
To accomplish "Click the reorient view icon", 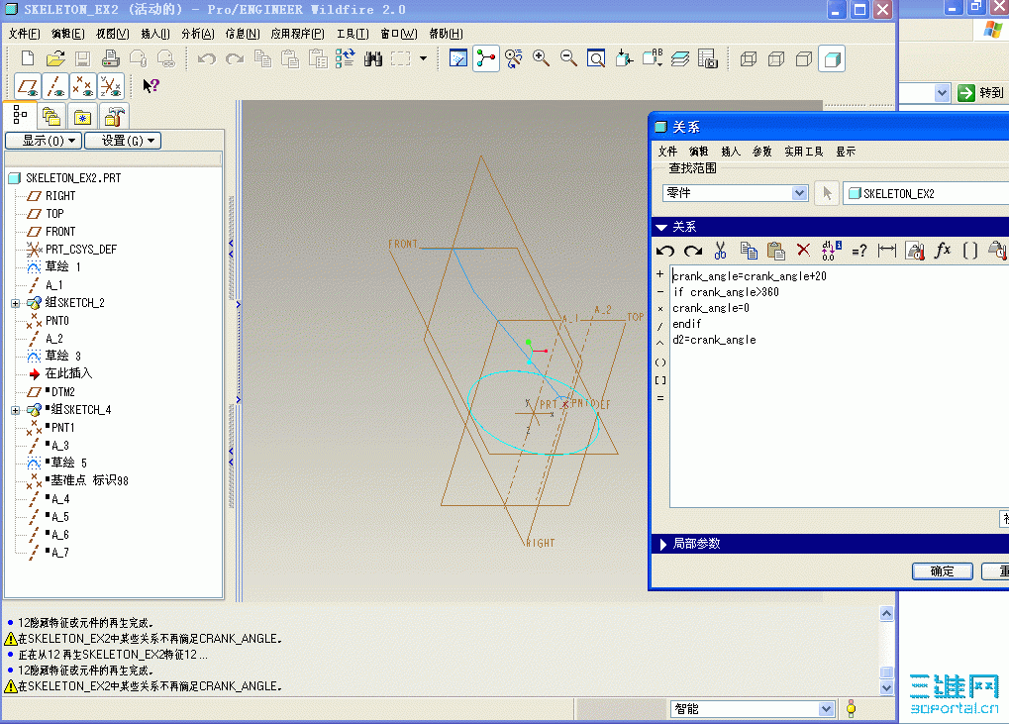I will [624, 58].
